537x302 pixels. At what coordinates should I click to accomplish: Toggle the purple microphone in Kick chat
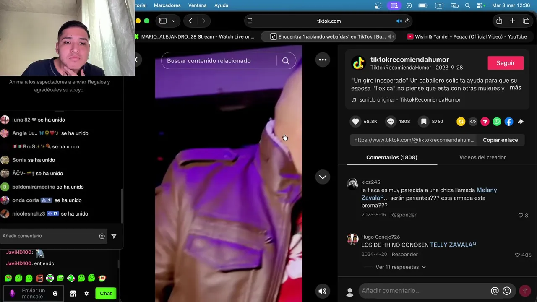pos(12,294)
